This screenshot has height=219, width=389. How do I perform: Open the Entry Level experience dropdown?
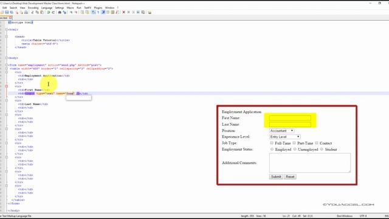tap(285, 137)
